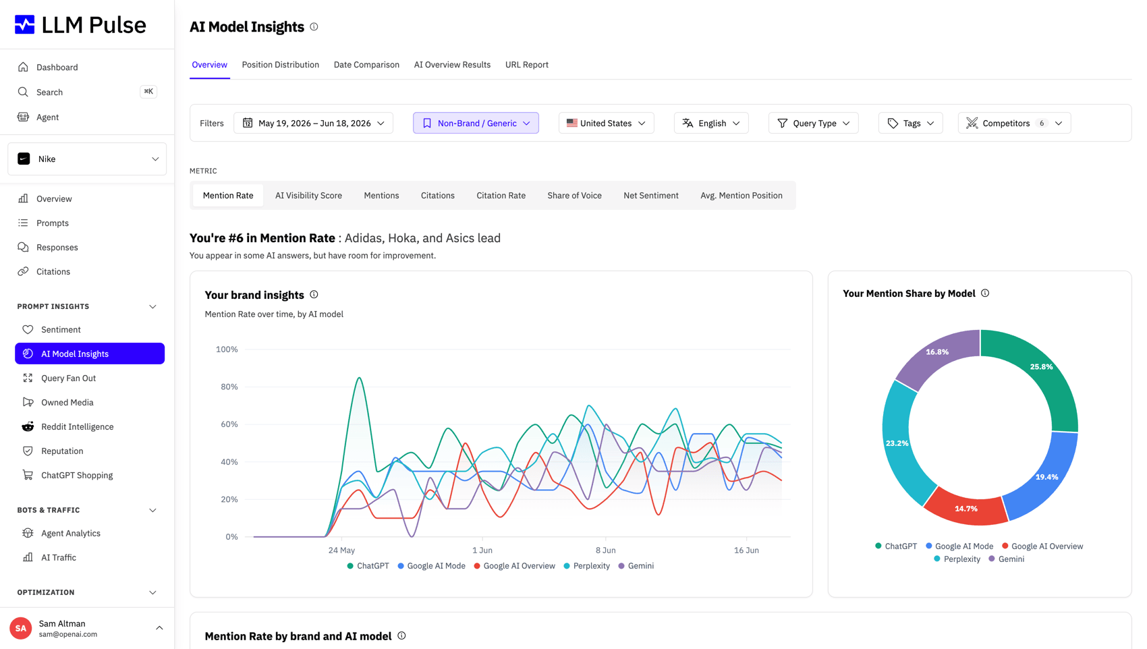Screen dimensions: 1147x649
Task: Switch to Position Distribution tab
Action: (280, 65)
